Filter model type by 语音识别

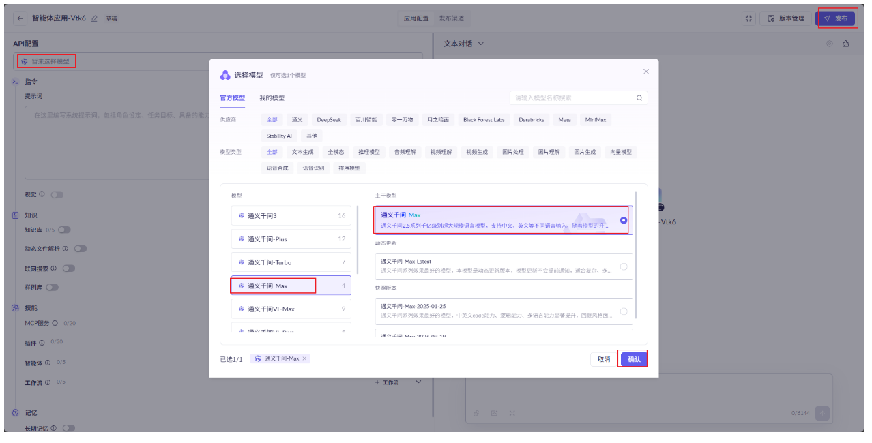(314, 168)
